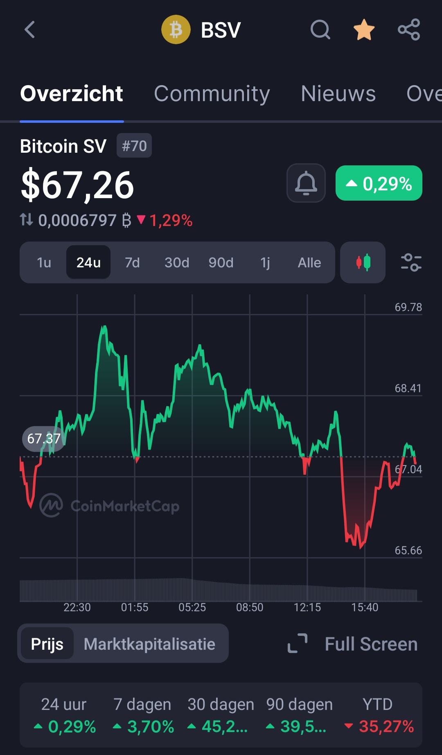Open chart settings sliders icon
The image size is (442, 755).
(411, 262)
